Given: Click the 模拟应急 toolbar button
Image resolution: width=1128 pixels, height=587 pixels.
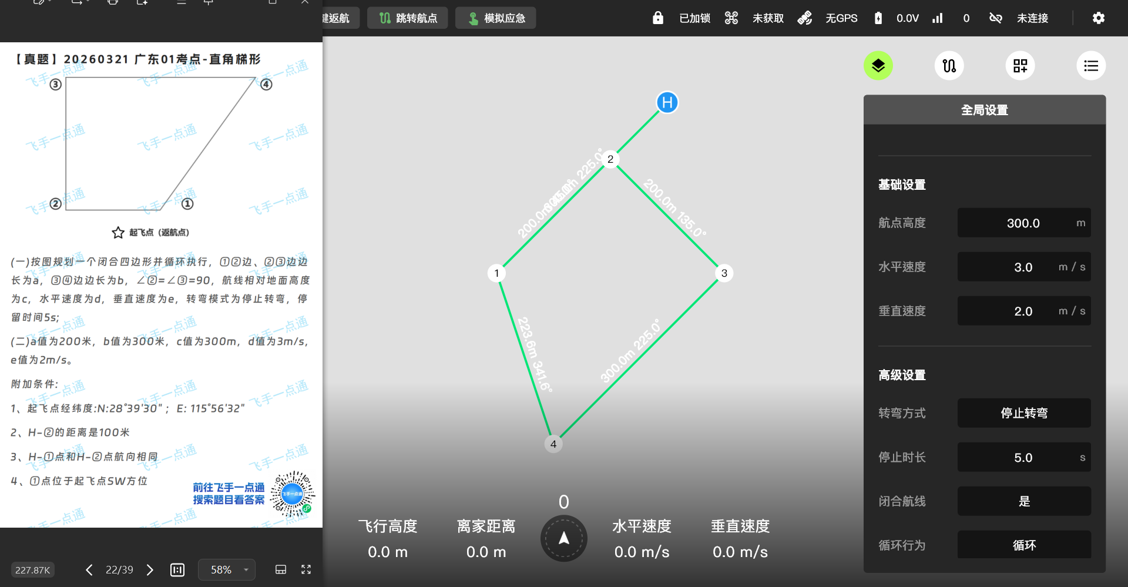Looking at the screenshot, I should click(496, 18).
